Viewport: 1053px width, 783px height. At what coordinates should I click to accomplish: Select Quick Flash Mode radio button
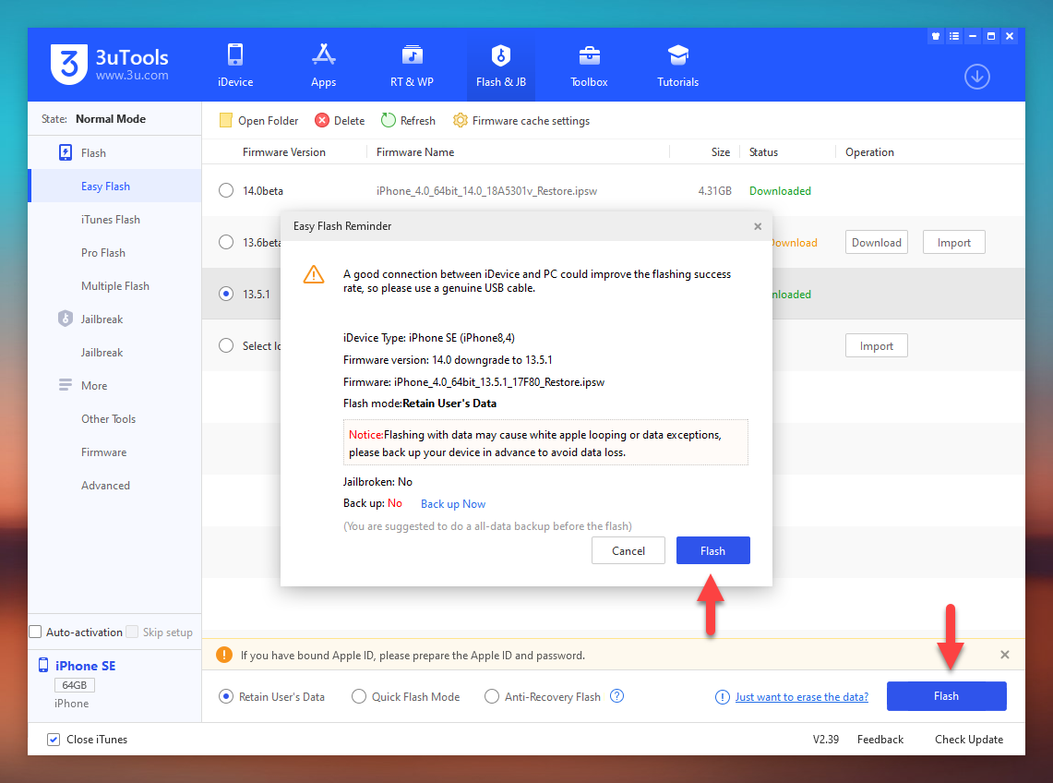click(x=359, y=697)
